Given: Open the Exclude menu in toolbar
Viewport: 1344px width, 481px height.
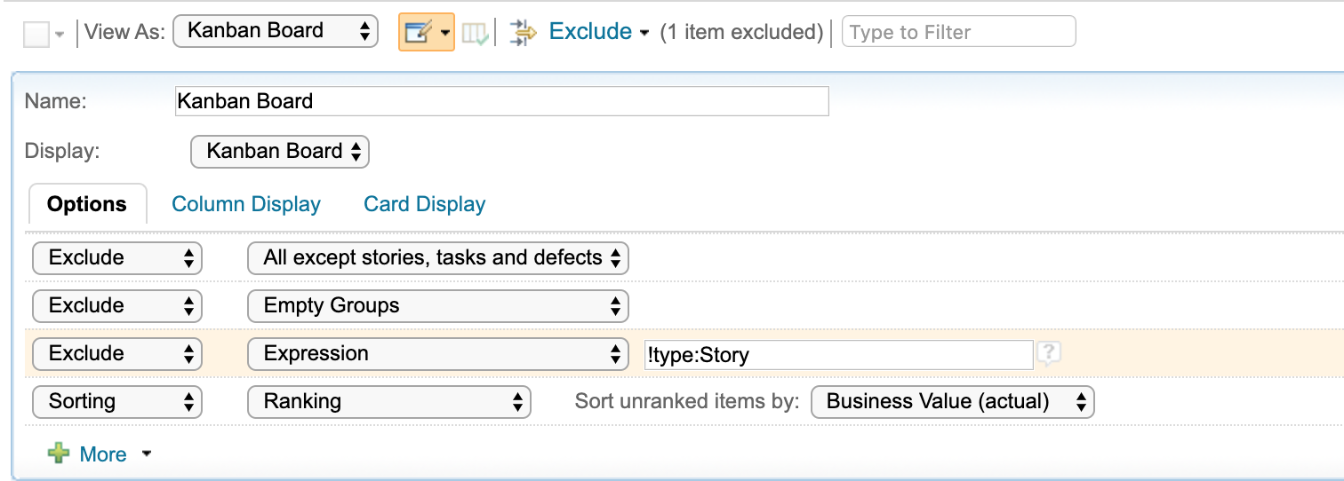Looking at the screenshot, I should pos(597,32).
